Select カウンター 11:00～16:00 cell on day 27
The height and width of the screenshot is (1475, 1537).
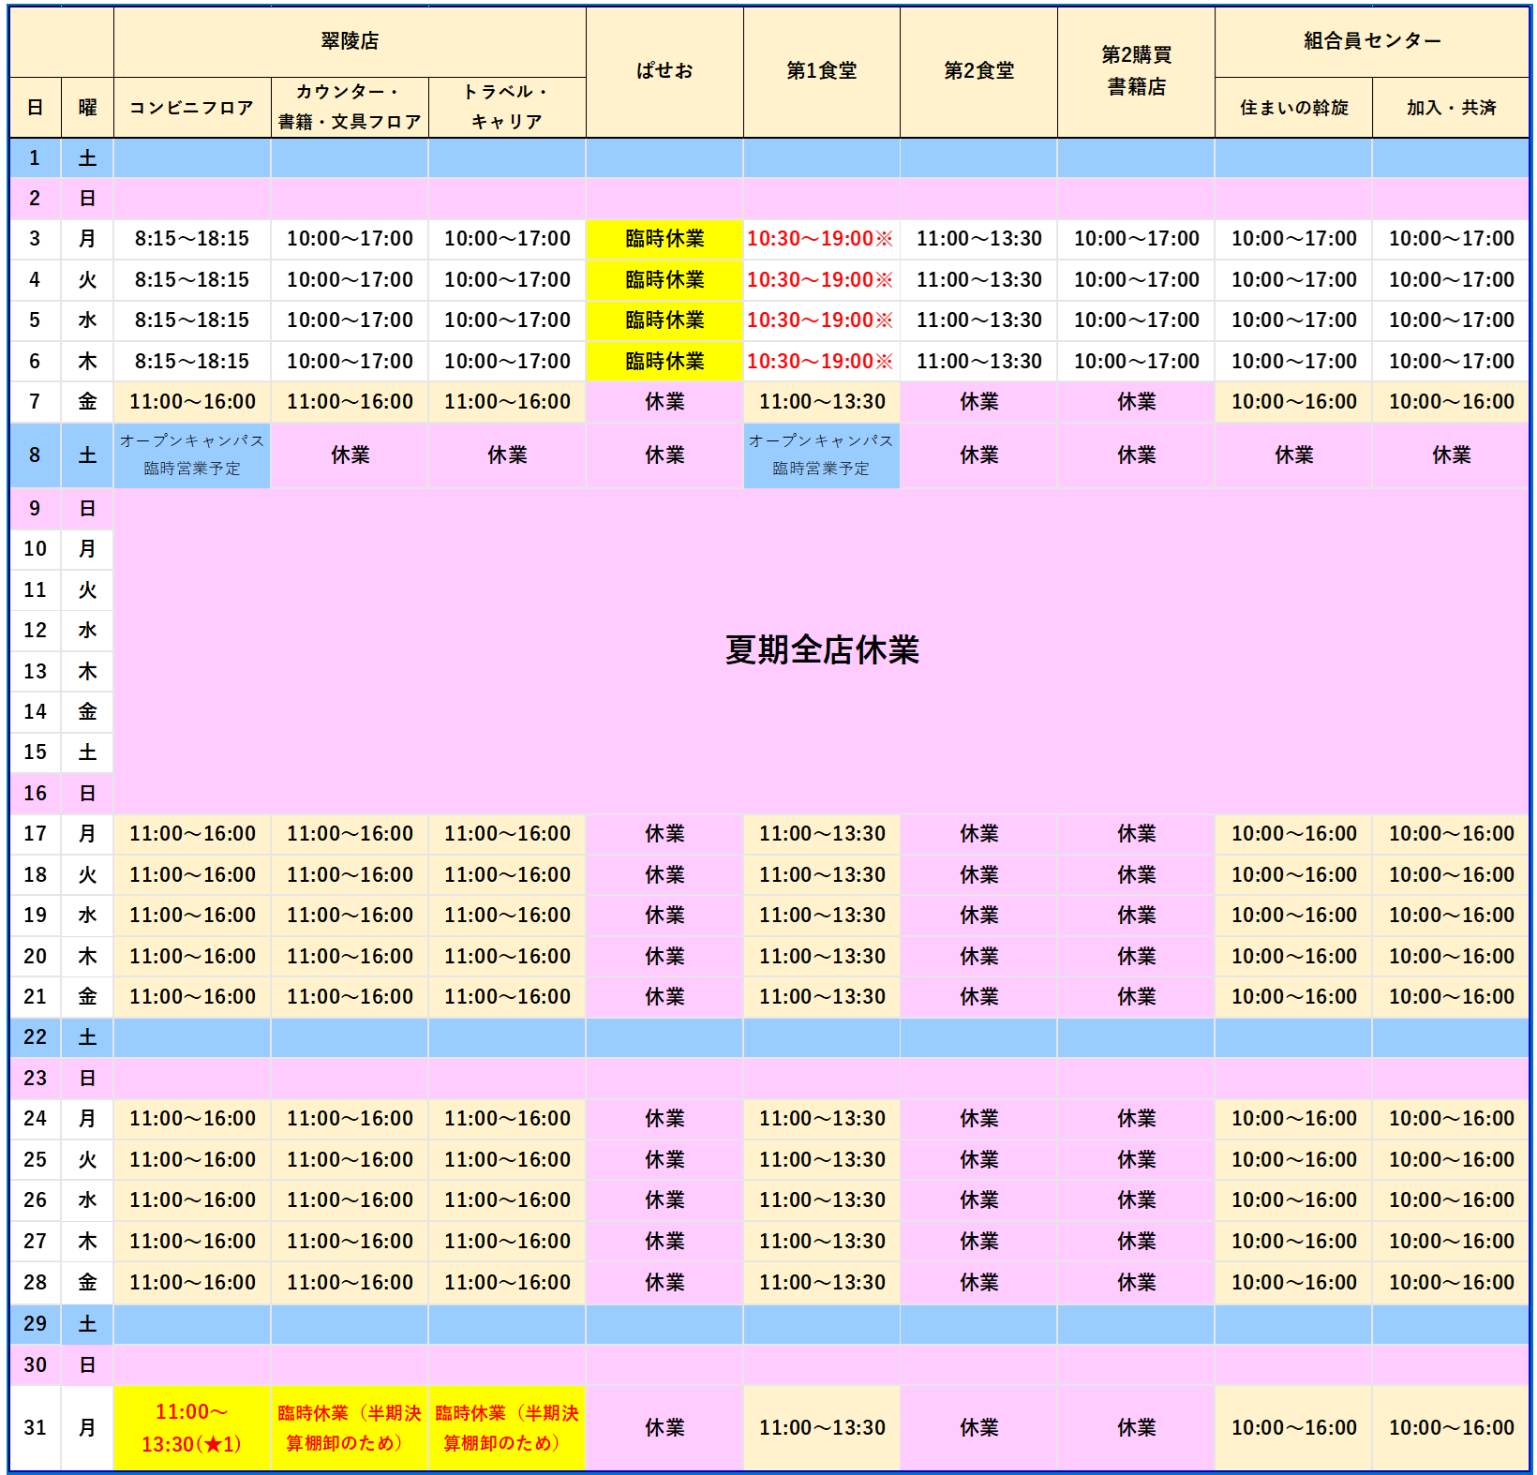point(350,1242)
